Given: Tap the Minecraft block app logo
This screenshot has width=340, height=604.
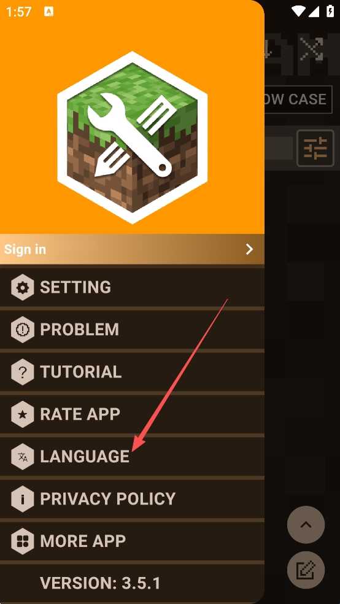Looking at the screenshot, I should coord(133,137).
